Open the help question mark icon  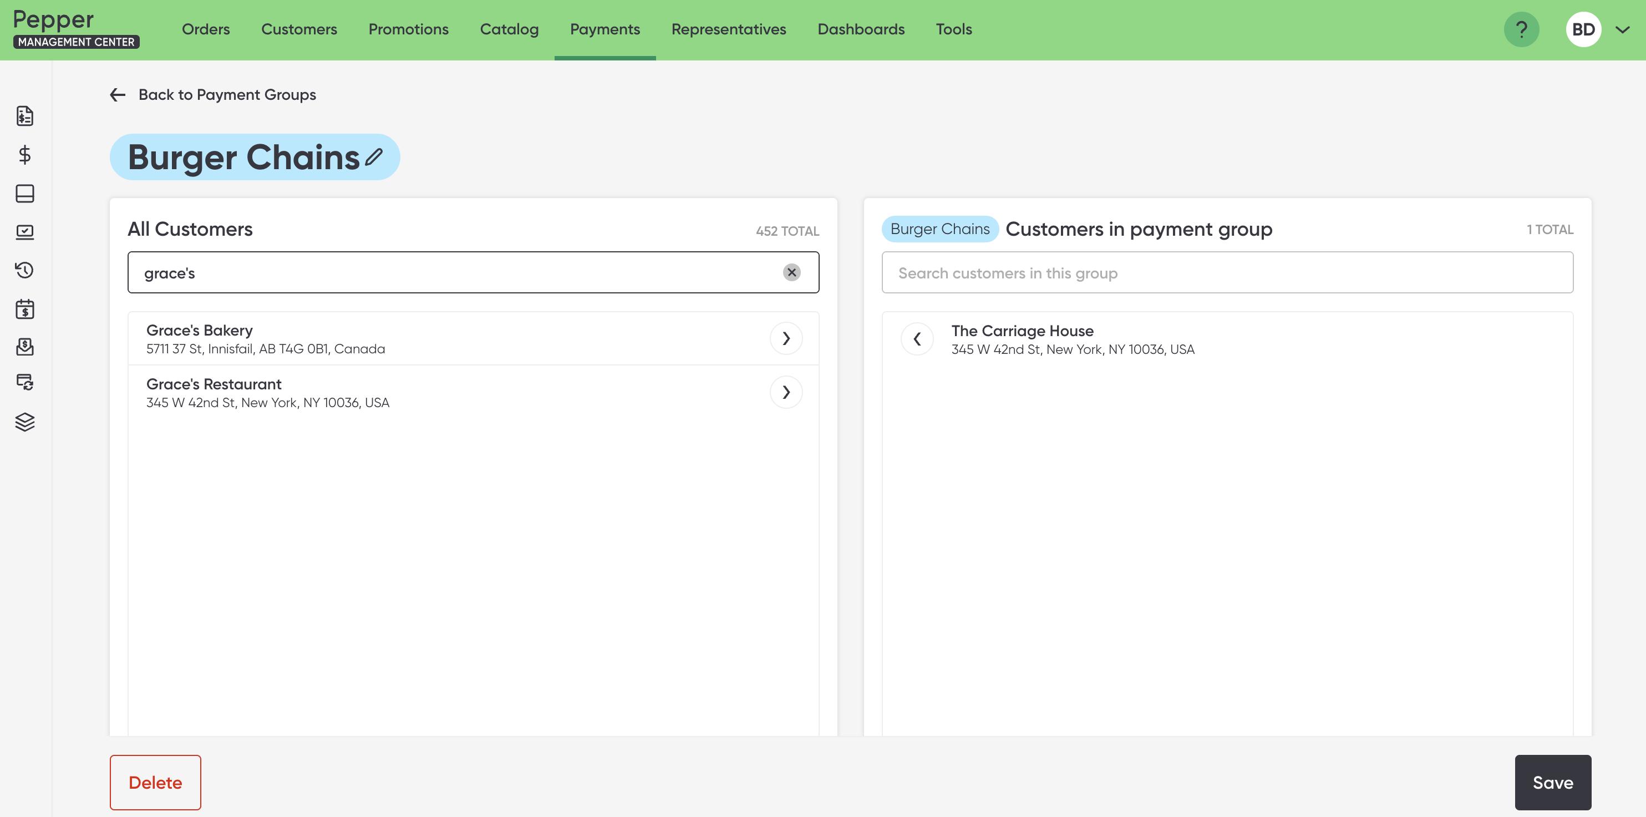[1521, 29]
